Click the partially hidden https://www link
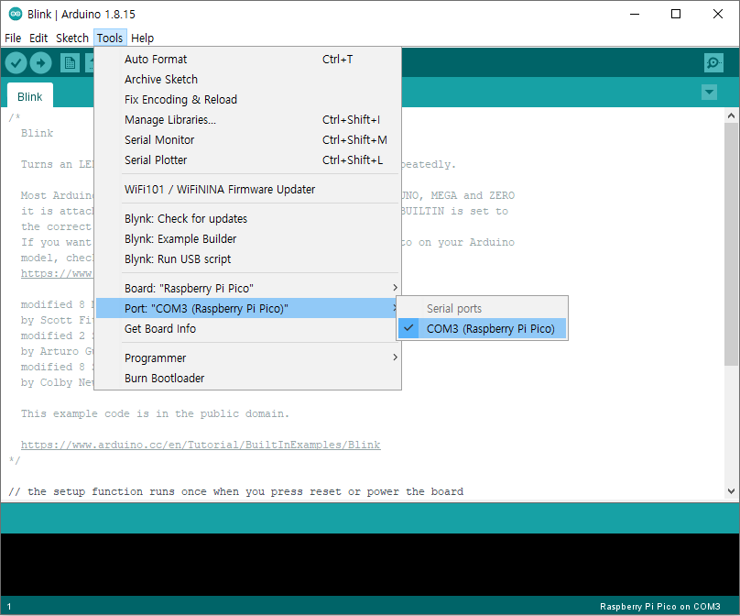This screenshot has height=616, width=740. (x=57, y=273)
